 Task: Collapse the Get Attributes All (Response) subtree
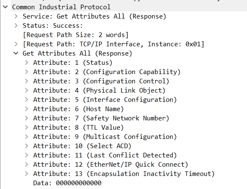pos(16,53)
